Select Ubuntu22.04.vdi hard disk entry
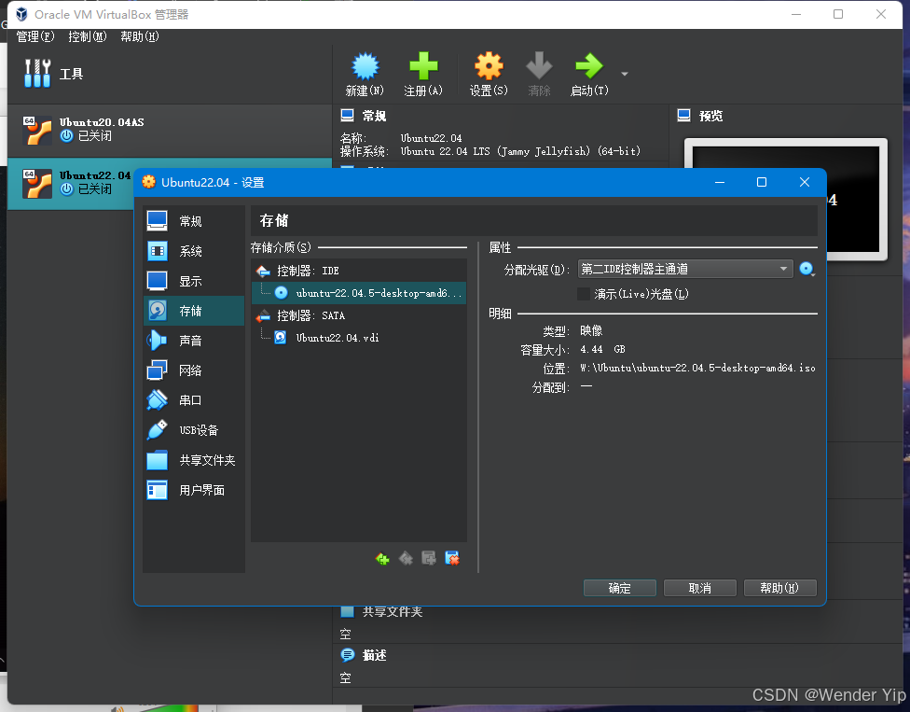Screen dimensions: 910x712 click(x=359, y=338)
